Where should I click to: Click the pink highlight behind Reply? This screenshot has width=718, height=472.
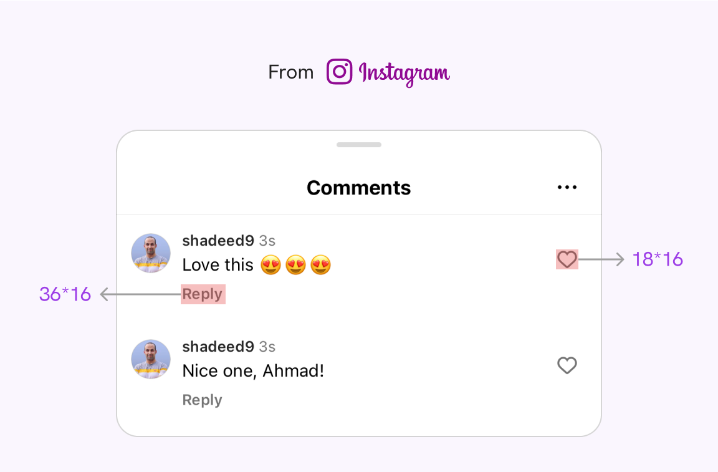tap(202, 294)
